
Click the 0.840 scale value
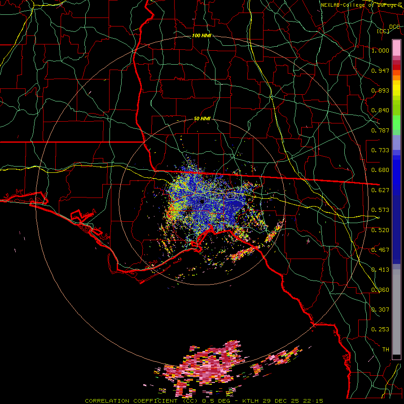tap(380, 110)
